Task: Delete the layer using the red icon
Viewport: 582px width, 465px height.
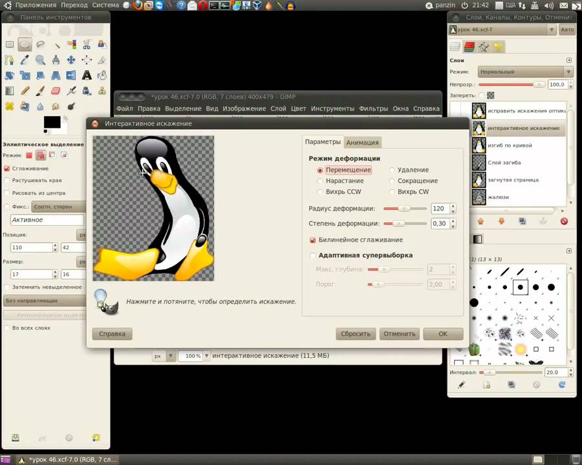Action: tap(564, 222)
